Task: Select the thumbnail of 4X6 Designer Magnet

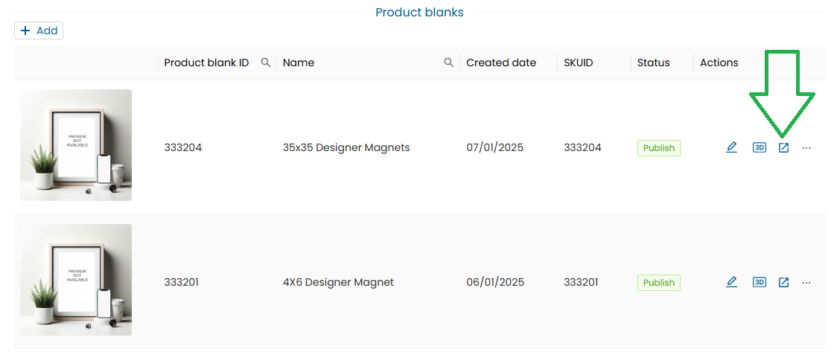Action: 76,280
